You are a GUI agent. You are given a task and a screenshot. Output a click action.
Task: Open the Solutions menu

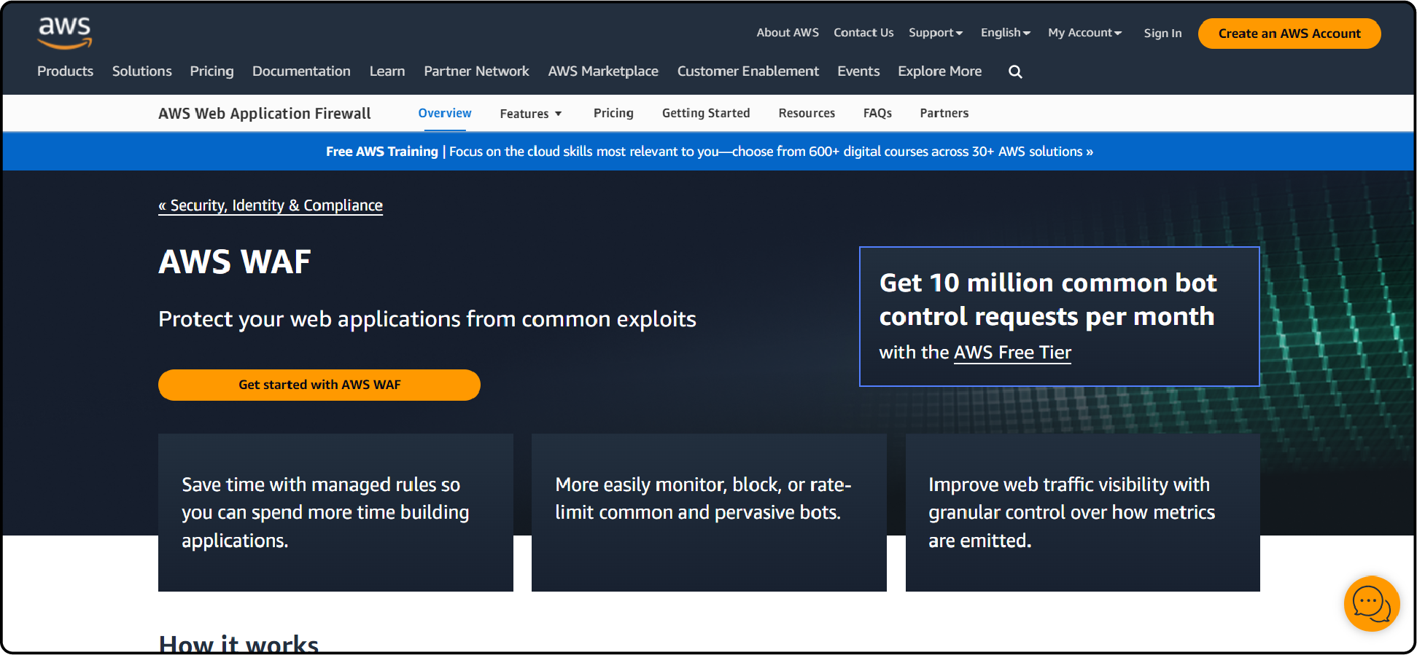coord(142,71)
